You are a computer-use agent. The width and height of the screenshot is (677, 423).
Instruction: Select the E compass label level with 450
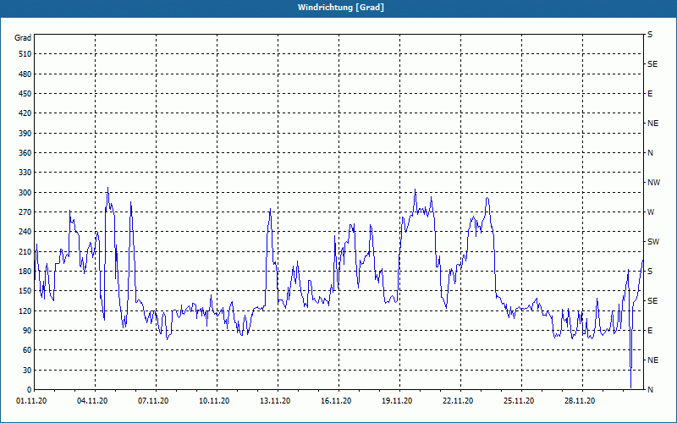(x=650, y=94)
